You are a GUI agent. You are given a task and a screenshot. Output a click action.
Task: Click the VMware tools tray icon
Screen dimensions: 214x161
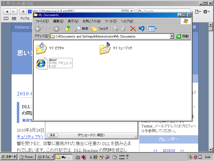click(x=200, y=157)
